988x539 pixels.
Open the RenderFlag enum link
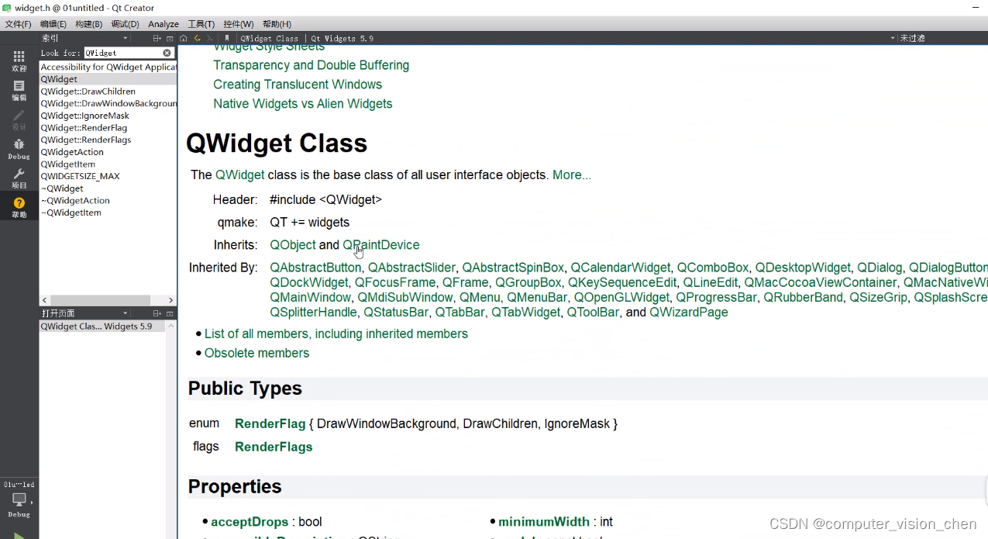(270, 424)
